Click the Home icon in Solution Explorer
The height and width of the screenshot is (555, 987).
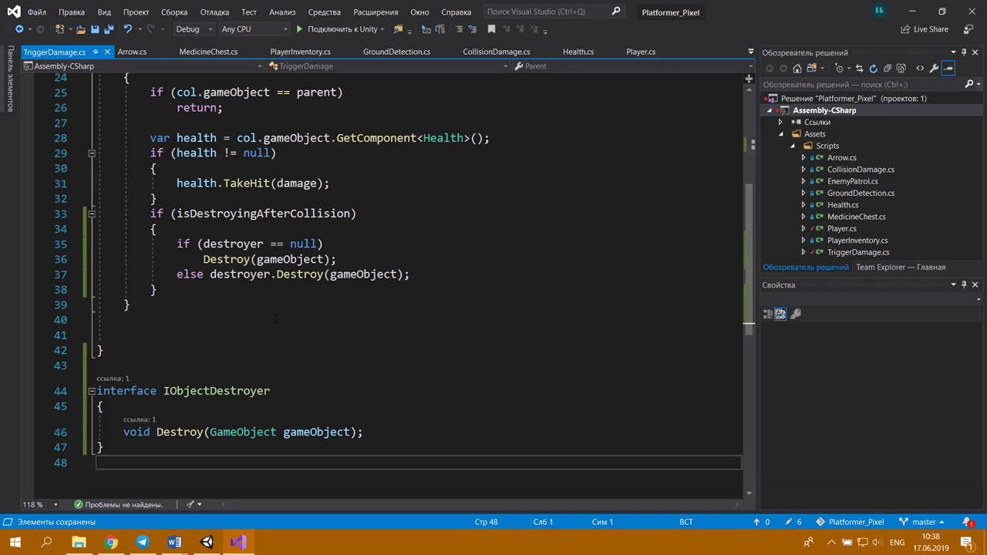click(797, 69)
